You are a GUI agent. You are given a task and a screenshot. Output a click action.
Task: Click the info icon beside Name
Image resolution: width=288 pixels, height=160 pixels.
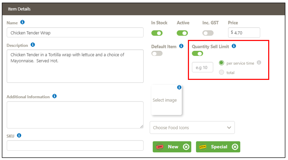22,22
